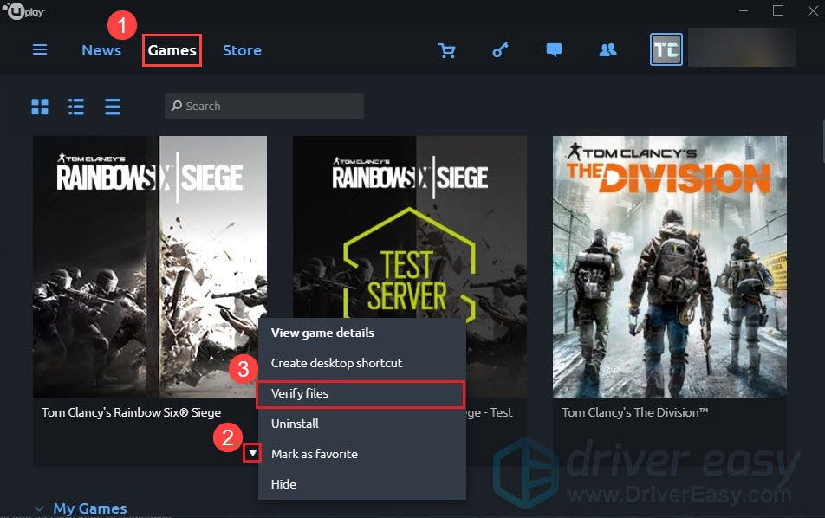Click the product key activation icon

click(x=500, y=50)
